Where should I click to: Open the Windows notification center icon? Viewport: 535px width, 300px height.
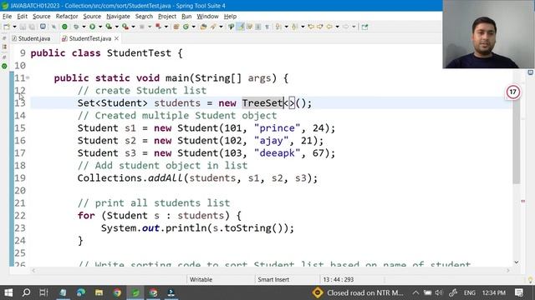click(519, 292)
